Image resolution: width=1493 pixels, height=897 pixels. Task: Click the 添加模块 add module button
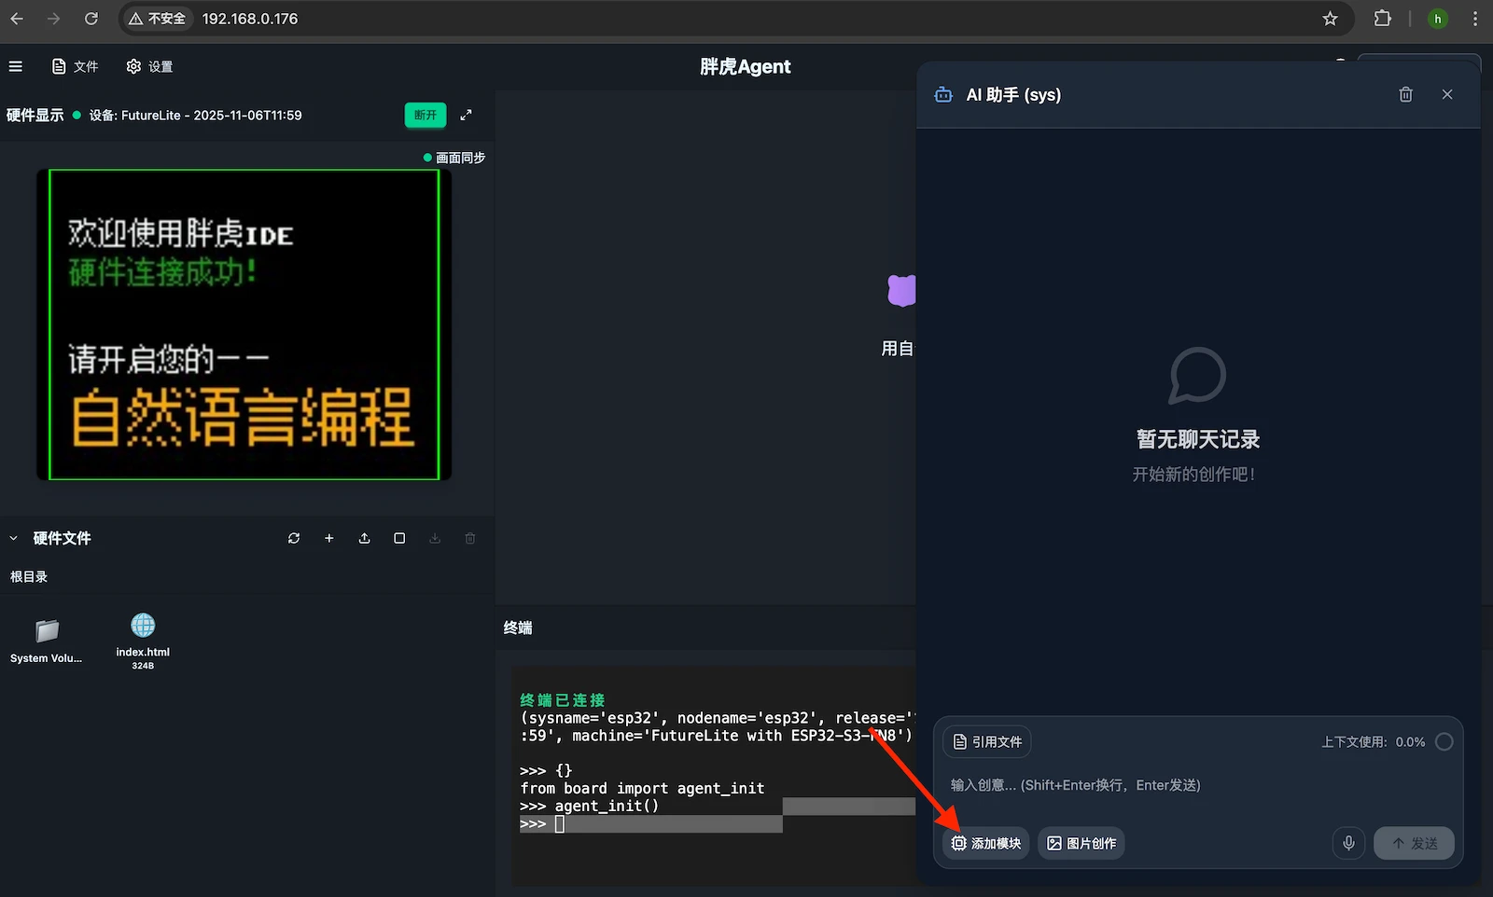point(985,843)
